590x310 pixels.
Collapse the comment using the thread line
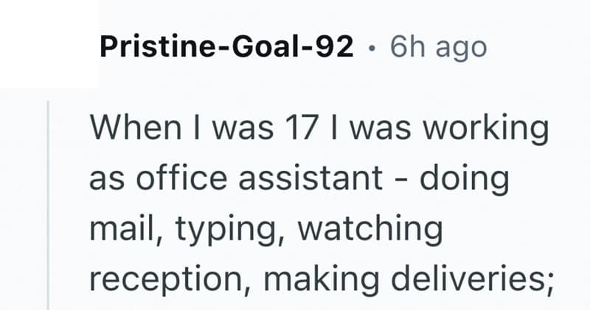pyautogui.click(x=49, y=206)
